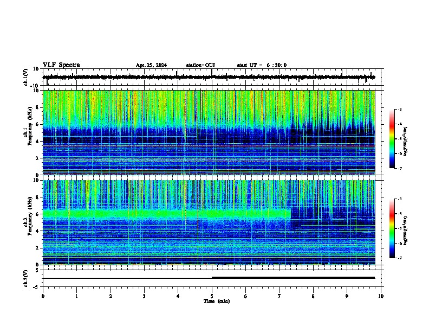Viewport: 429px width, 332px height.
Task: Click ch.1 frequency axis tick "8"
Action: pyautogui.click(x=37, y=107)
